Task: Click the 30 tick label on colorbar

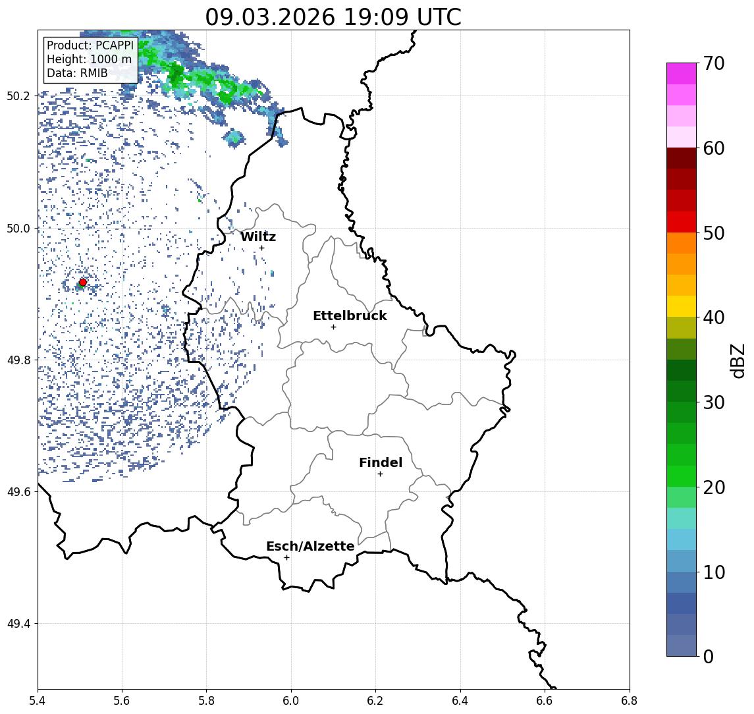Action: [x=714, y=402]
